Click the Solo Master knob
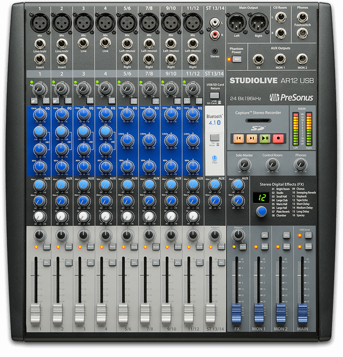 (x=244, y=164)
